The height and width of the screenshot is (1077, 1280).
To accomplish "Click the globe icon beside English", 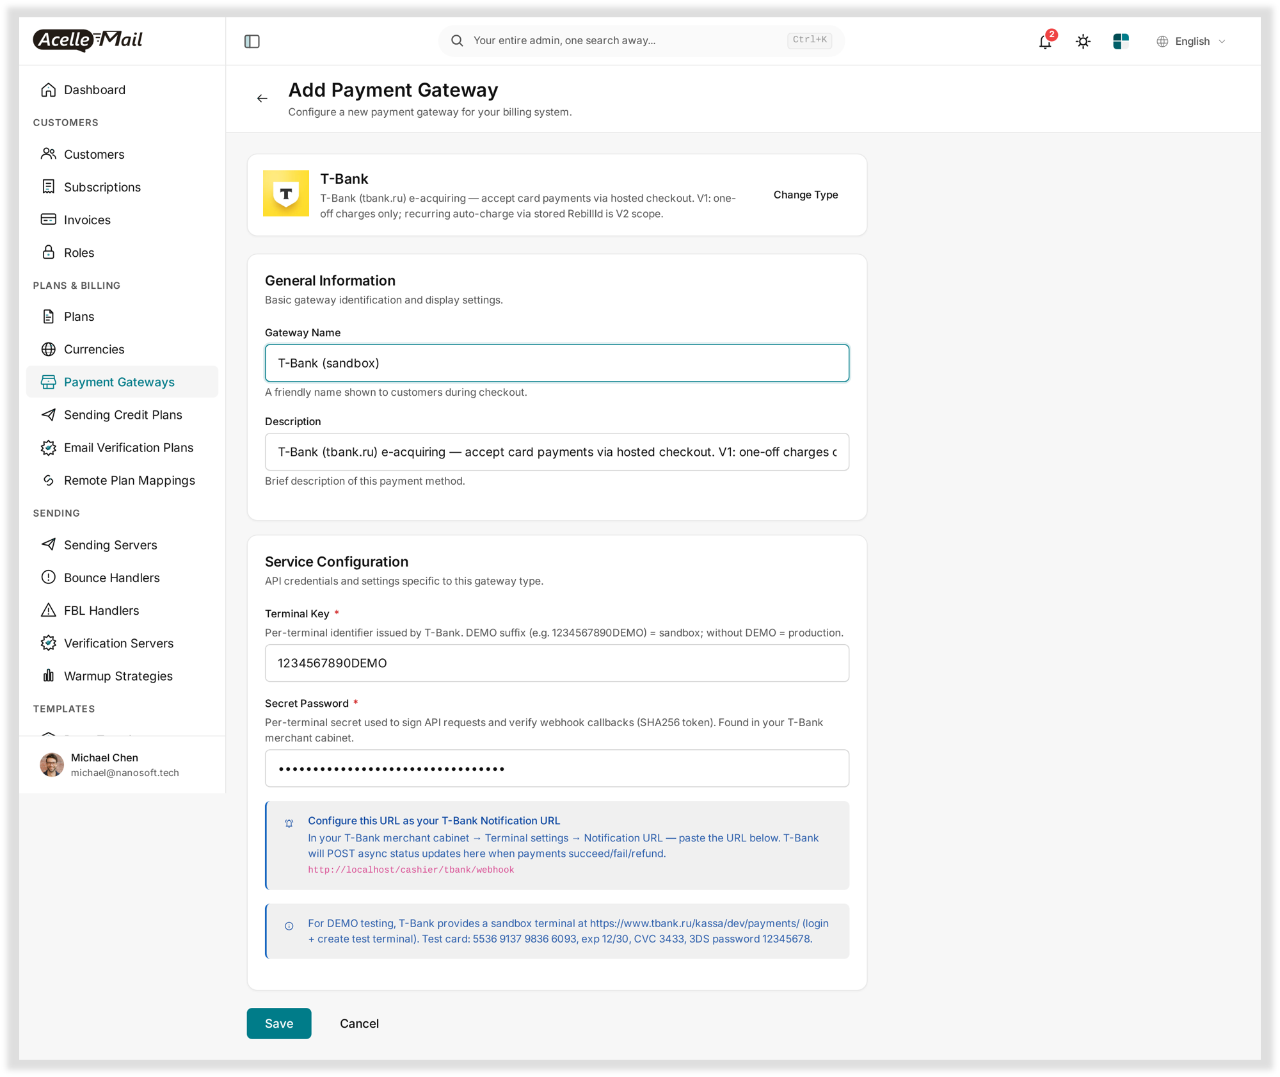I will 1162,41.
